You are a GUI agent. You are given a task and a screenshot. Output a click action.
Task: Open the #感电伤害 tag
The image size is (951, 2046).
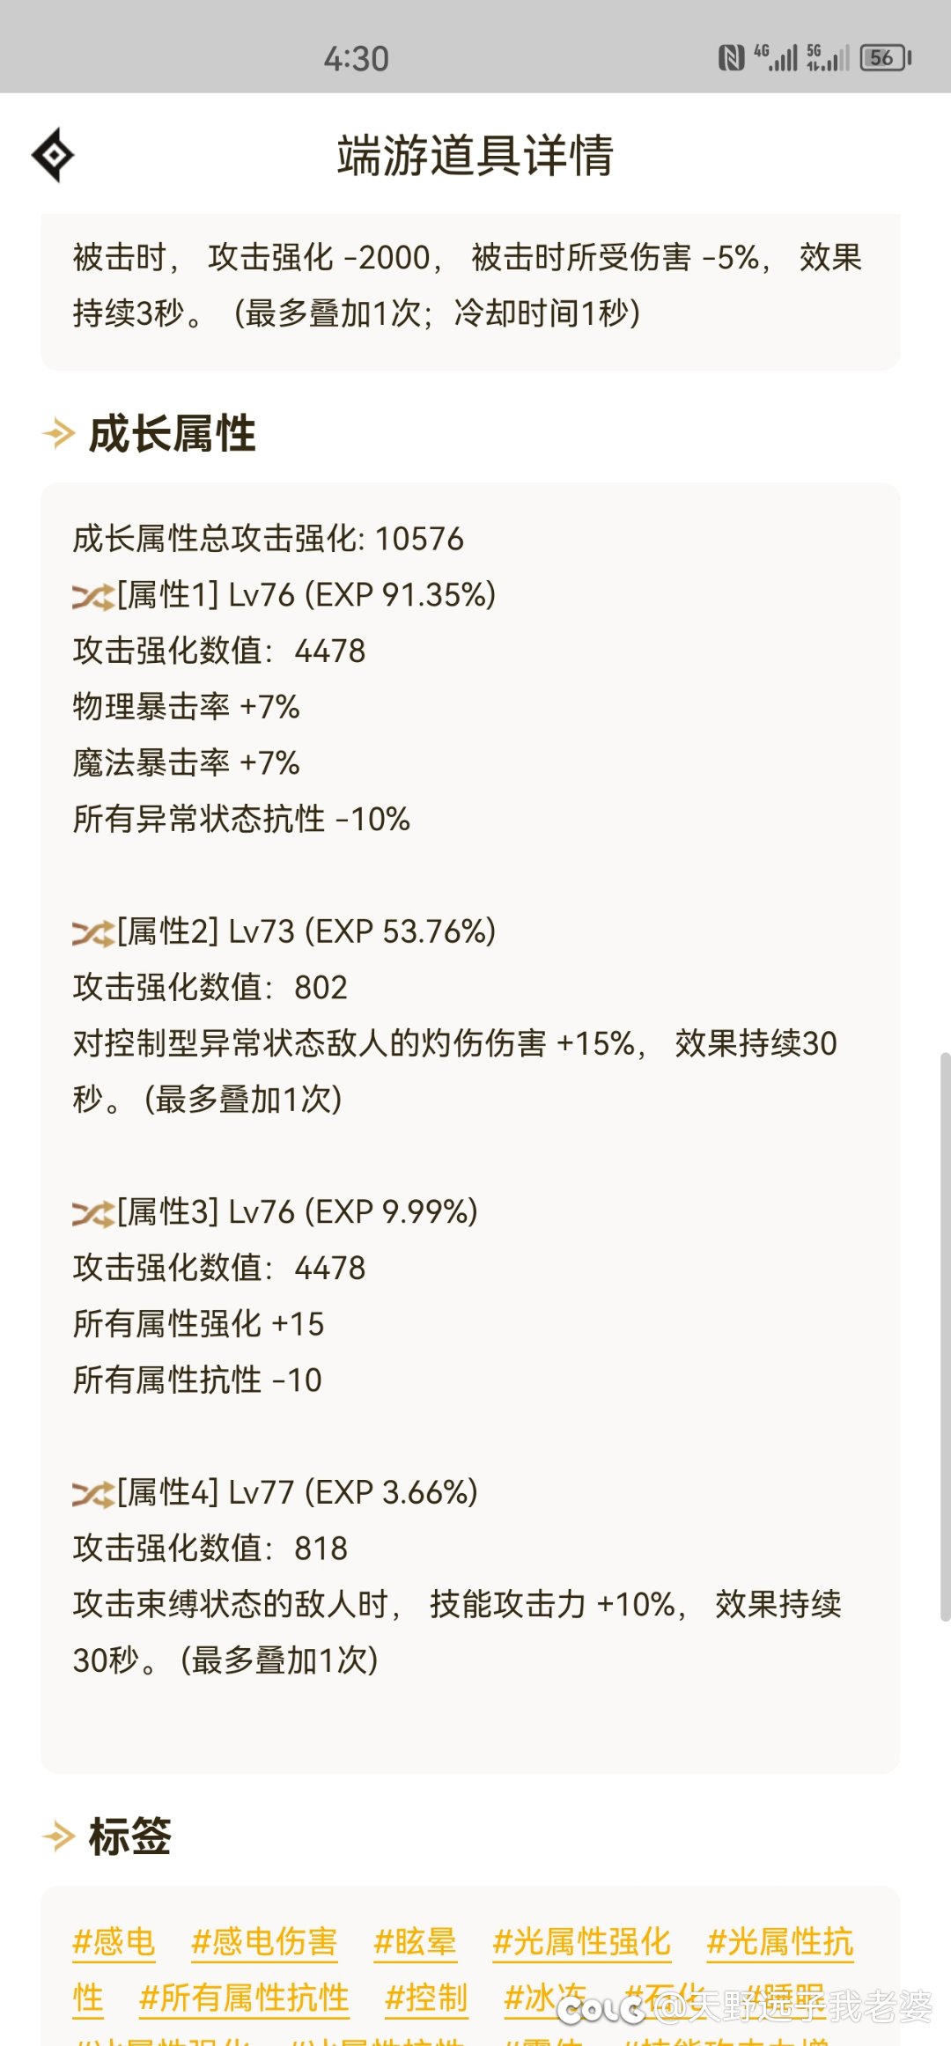pyautogui.click(x=264, y=1941)
